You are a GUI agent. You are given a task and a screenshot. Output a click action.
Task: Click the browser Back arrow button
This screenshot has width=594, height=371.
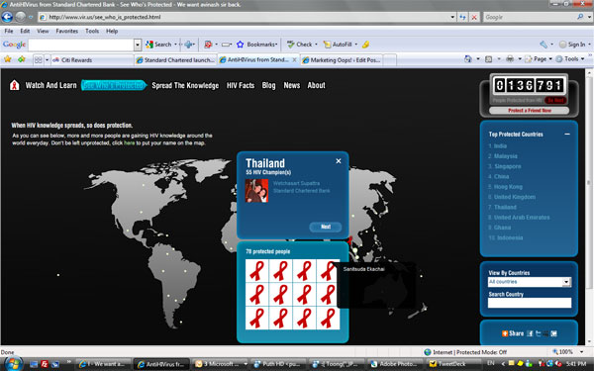coord(7,17)
